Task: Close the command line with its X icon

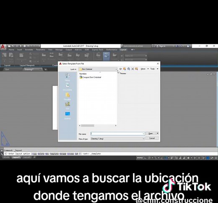Action: click(2, 150)
